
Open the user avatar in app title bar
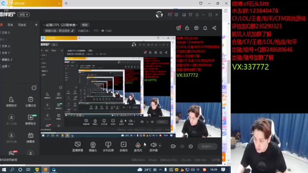coord(159,15)
